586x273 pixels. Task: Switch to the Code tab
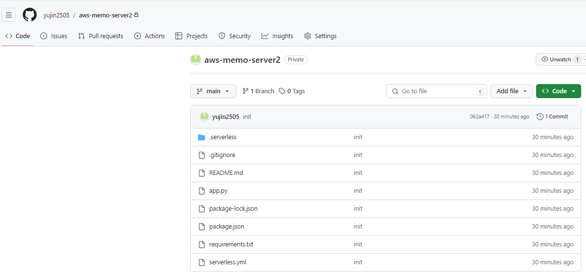(x=17, y=36)
